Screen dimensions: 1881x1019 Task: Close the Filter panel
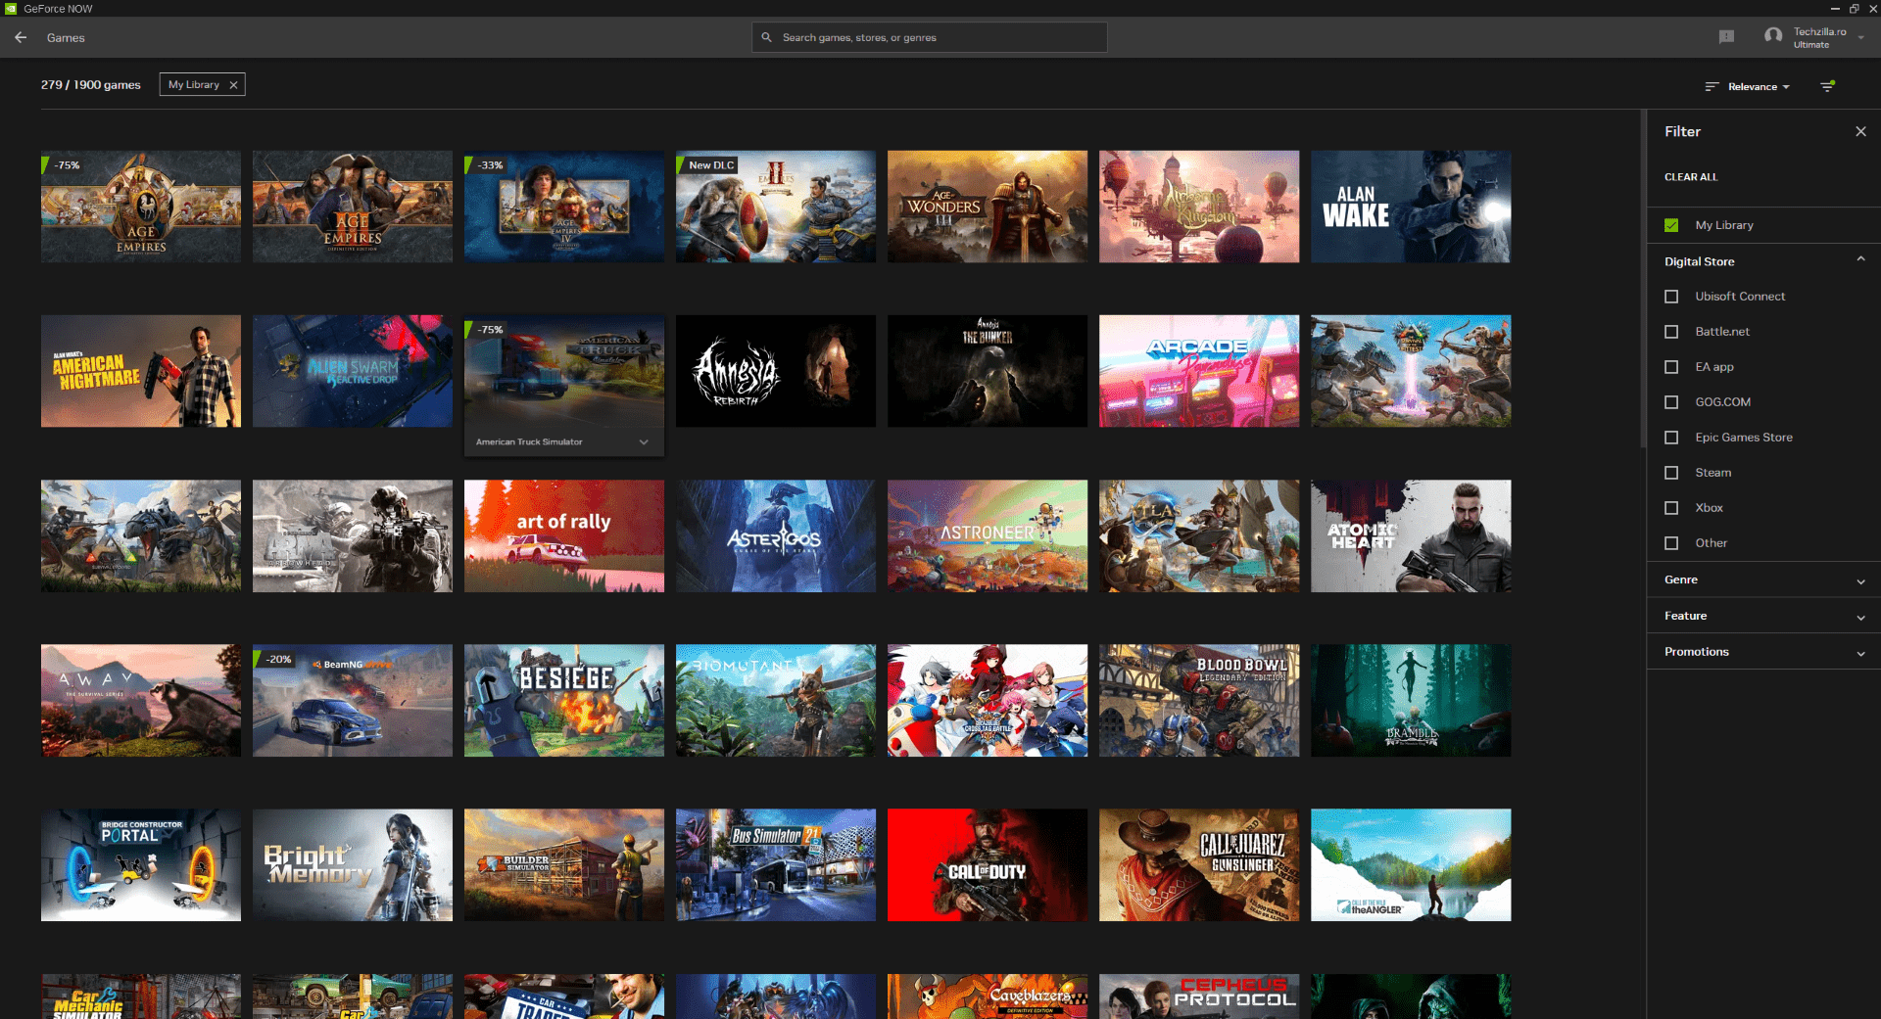pos(1860,131)
